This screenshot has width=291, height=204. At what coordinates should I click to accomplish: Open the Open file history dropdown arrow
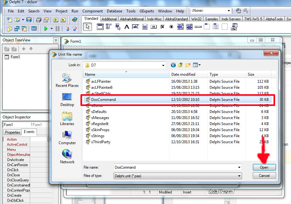click(23, 20)
